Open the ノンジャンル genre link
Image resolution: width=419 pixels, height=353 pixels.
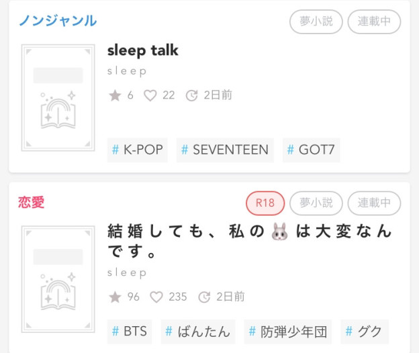point(58,21)
